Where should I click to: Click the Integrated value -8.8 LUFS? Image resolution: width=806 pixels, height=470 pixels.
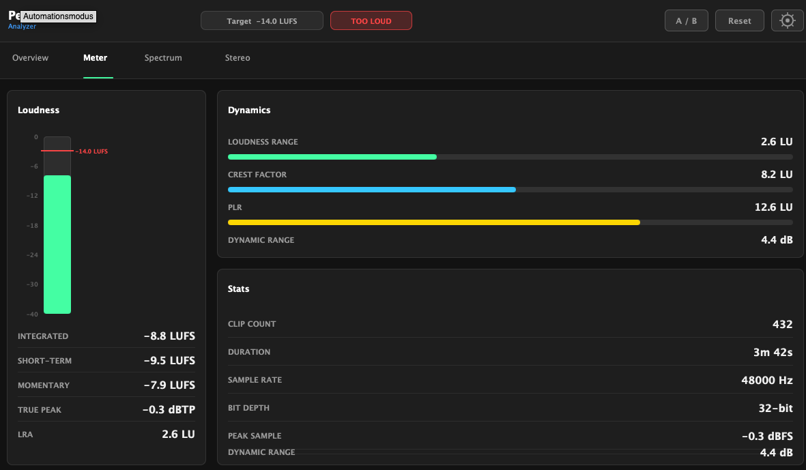tap(169, 336)
